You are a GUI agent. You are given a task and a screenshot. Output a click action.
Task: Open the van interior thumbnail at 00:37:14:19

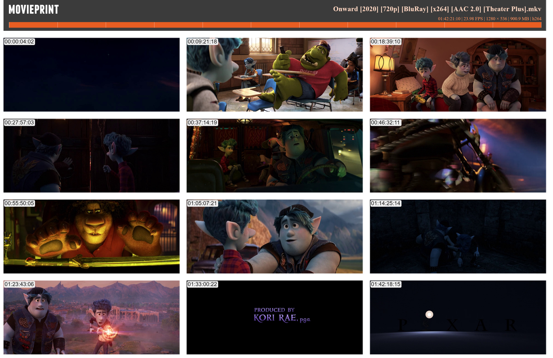click(x=274, y=156)
